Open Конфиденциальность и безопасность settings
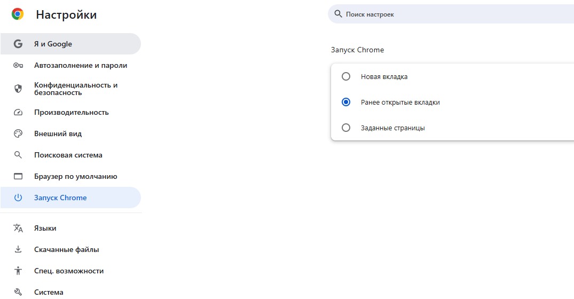The height and width of the screenshot is (299, 574). 76,89
